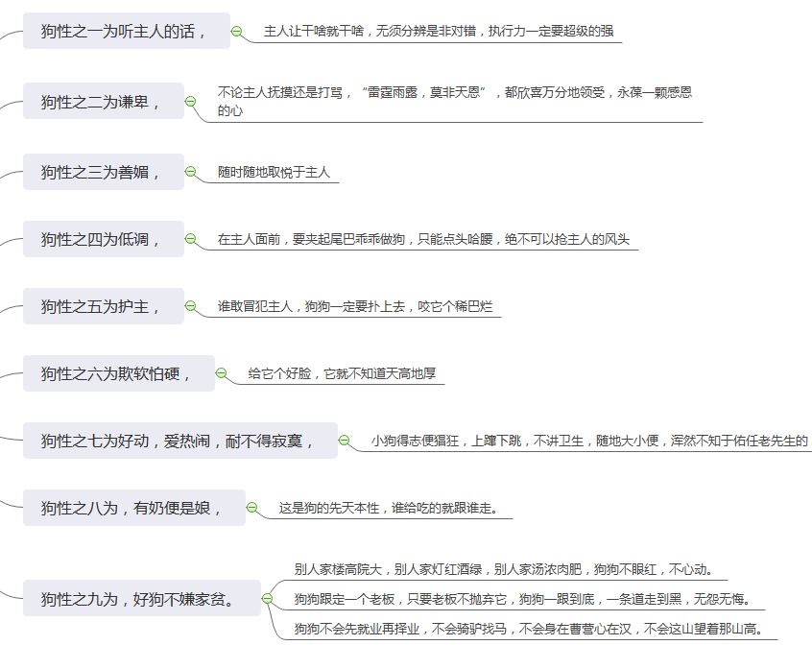The width and height of the screenshot is (812, 645).
Task: Collapse the 狗性之五为护主 branch
Action: coord(190,307)
